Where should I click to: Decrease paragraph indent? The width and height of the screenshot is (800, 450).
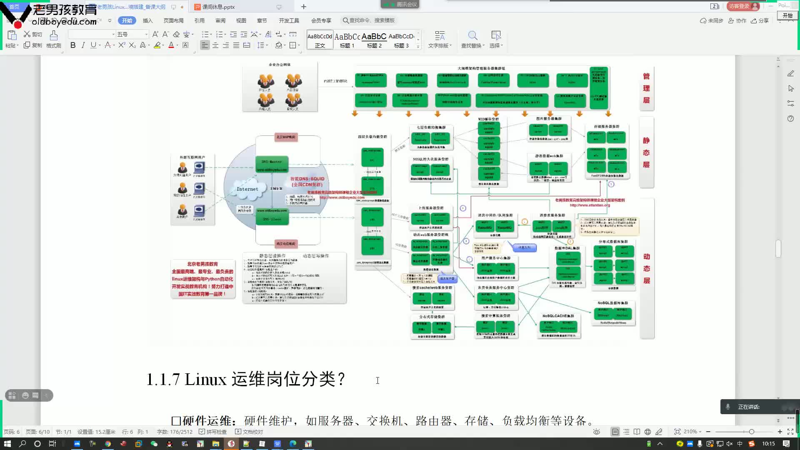click(x=233, y=34)
